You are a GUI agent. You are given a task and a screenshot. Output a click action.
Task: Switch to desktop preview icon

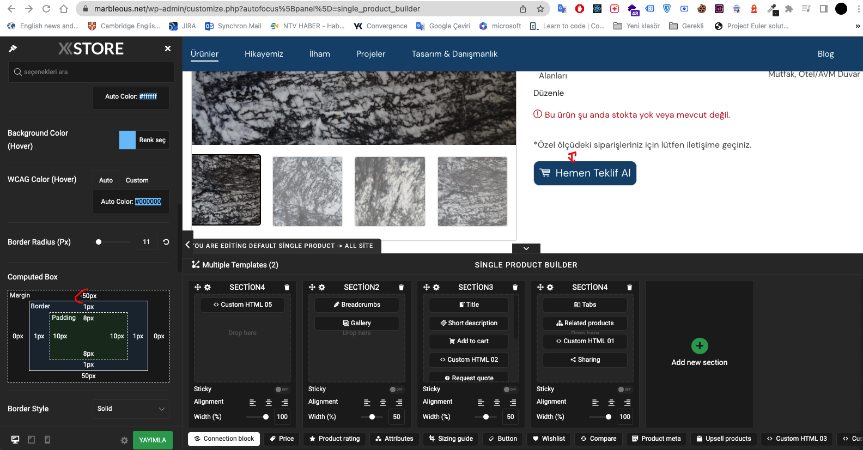coord(15,440)
